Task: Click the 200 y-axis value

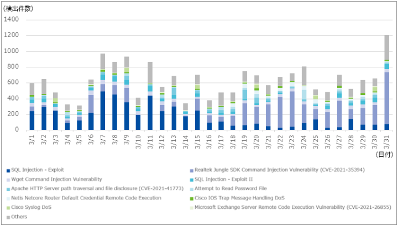Action: click(x=13, y=114)
